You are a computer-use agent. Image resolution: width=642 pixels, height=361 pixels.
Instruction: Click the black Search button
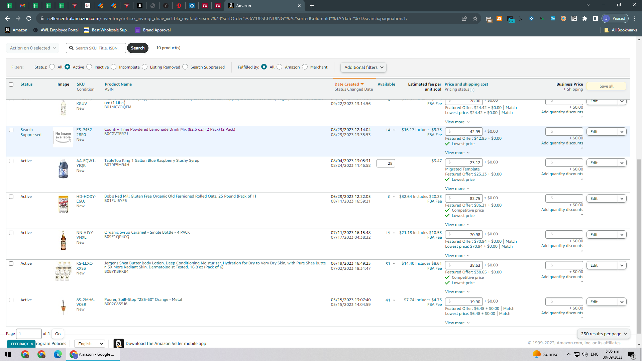point(138,48)
